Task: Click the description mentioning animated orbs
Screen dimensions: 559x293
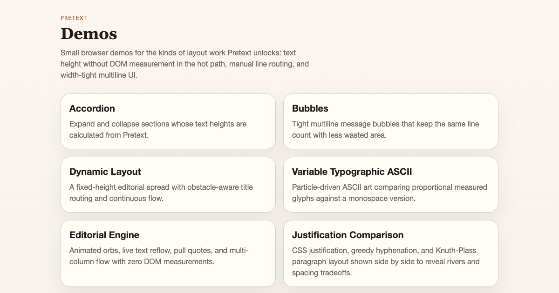Action: tap(159, 256)
